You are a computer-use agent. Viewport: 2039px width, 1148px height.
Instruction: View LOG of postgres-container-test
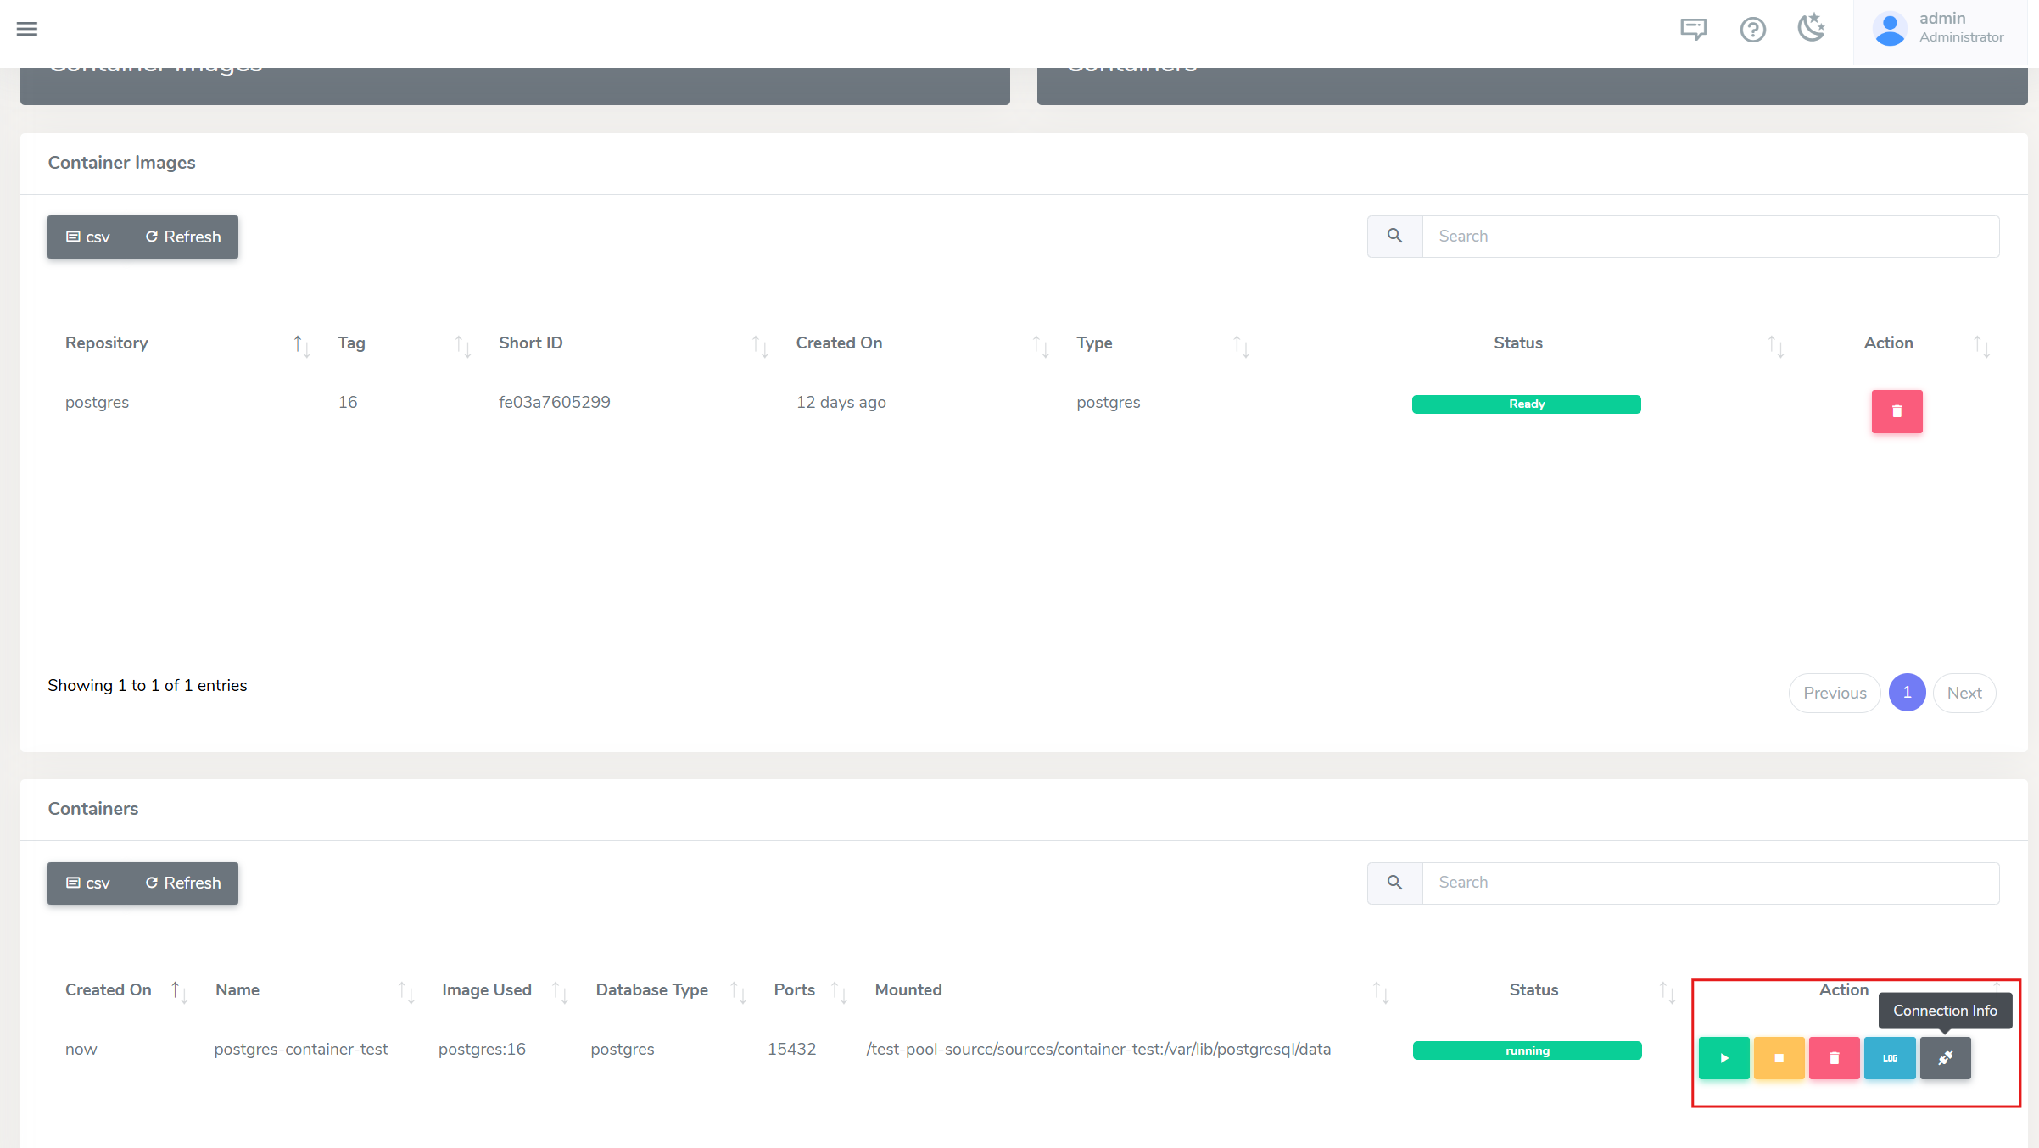pos(1890,1058)
